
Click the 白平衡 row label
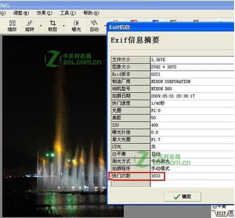[119, 154]
